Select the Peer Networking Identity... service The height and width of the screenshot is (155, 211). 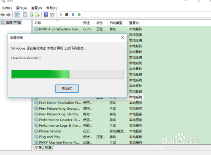(x=60, y=114)
